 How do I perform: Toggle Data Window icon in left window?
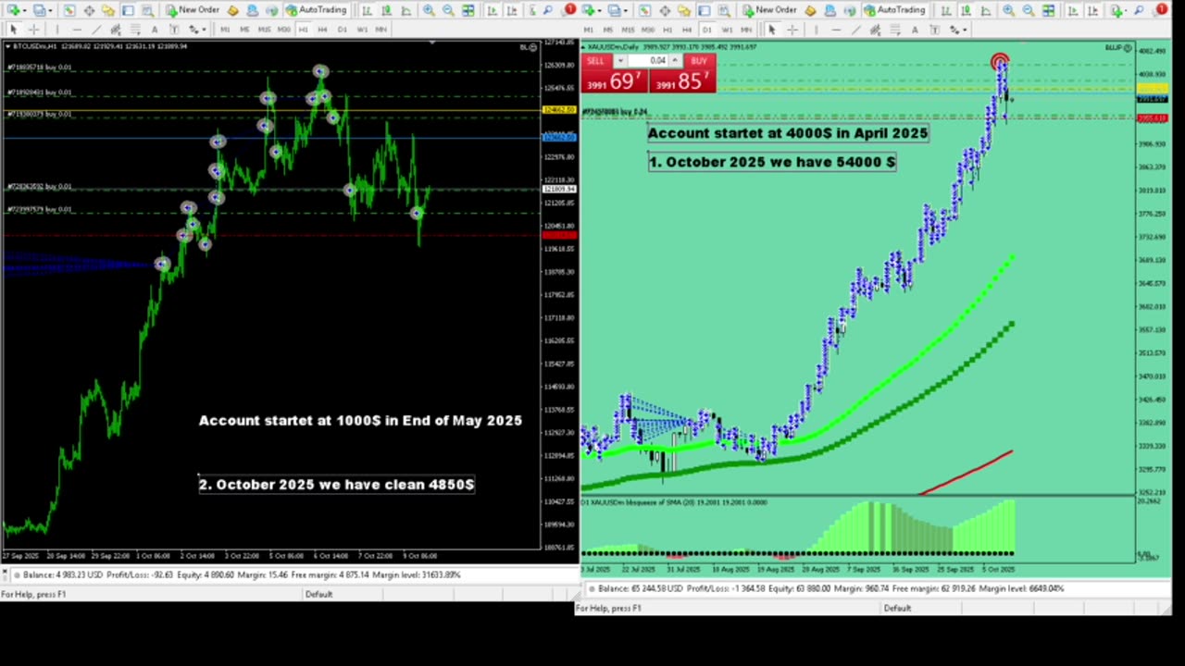89,10
